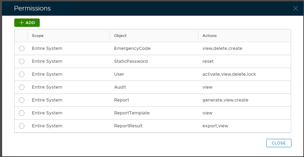This screenshot has height=157, width=304.
Task: Sort by the Scope column header
Action: pos(38,36)
